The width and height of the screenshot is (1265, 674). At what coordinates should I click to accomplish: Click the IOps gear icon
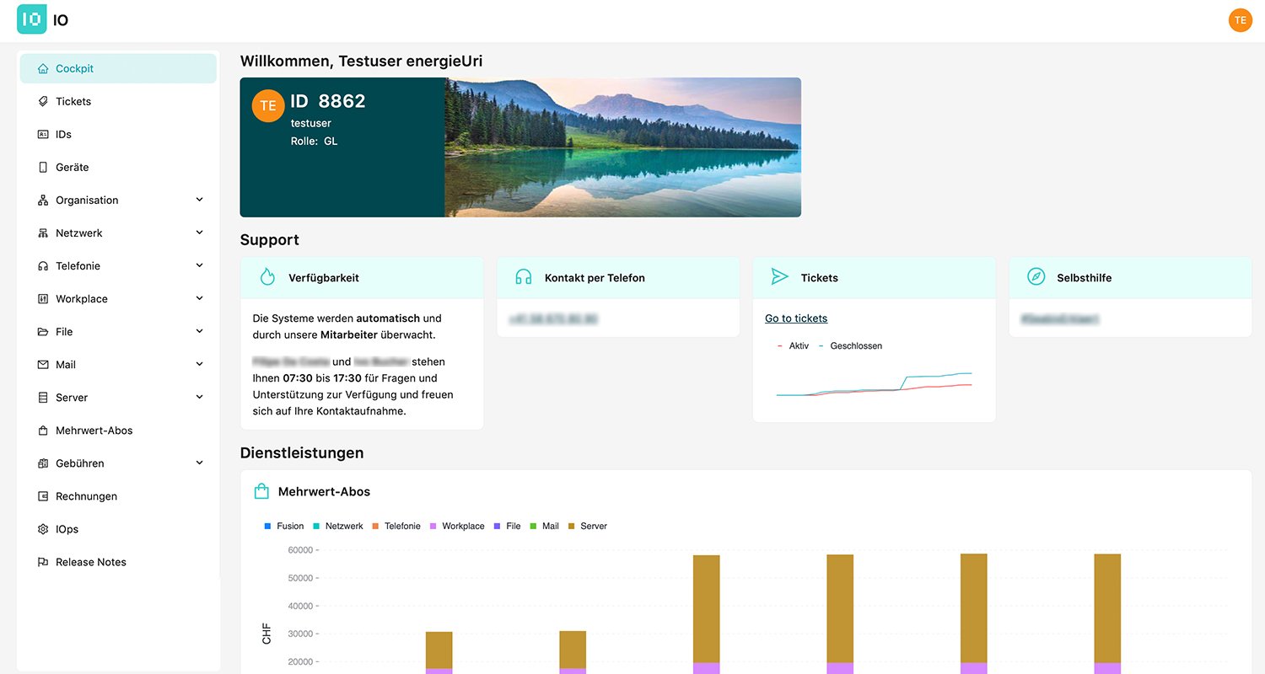click(43, 529)
